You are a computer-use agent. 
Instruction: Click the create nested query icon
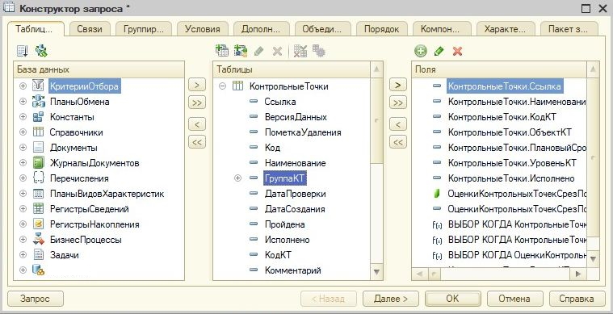tap(241, 51)
